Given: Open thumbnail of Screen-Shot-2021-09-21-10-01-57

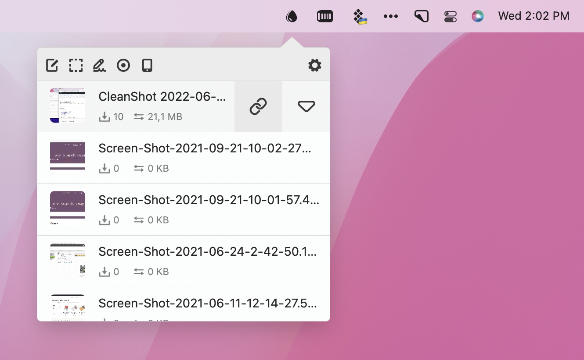Looking at the screenshot, I should (68, 208).
